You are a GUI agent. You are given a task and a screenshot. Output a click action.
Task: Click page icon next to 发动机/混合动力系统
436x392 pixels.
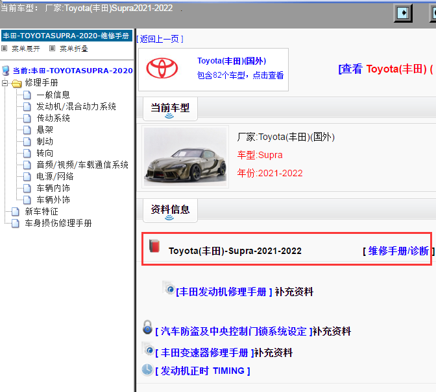point(27,107)
